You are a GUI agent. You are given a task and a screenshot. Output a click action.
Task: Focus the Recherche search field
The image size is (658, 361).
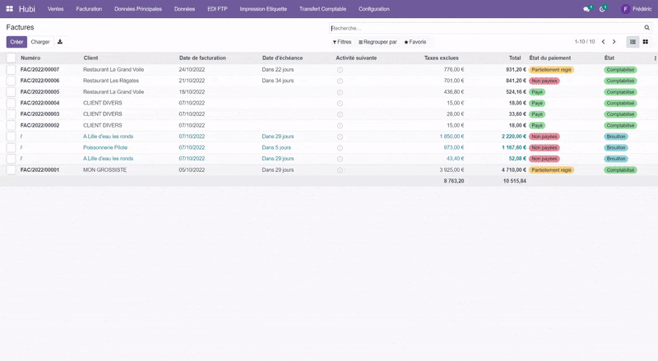[x=485, y=28]
